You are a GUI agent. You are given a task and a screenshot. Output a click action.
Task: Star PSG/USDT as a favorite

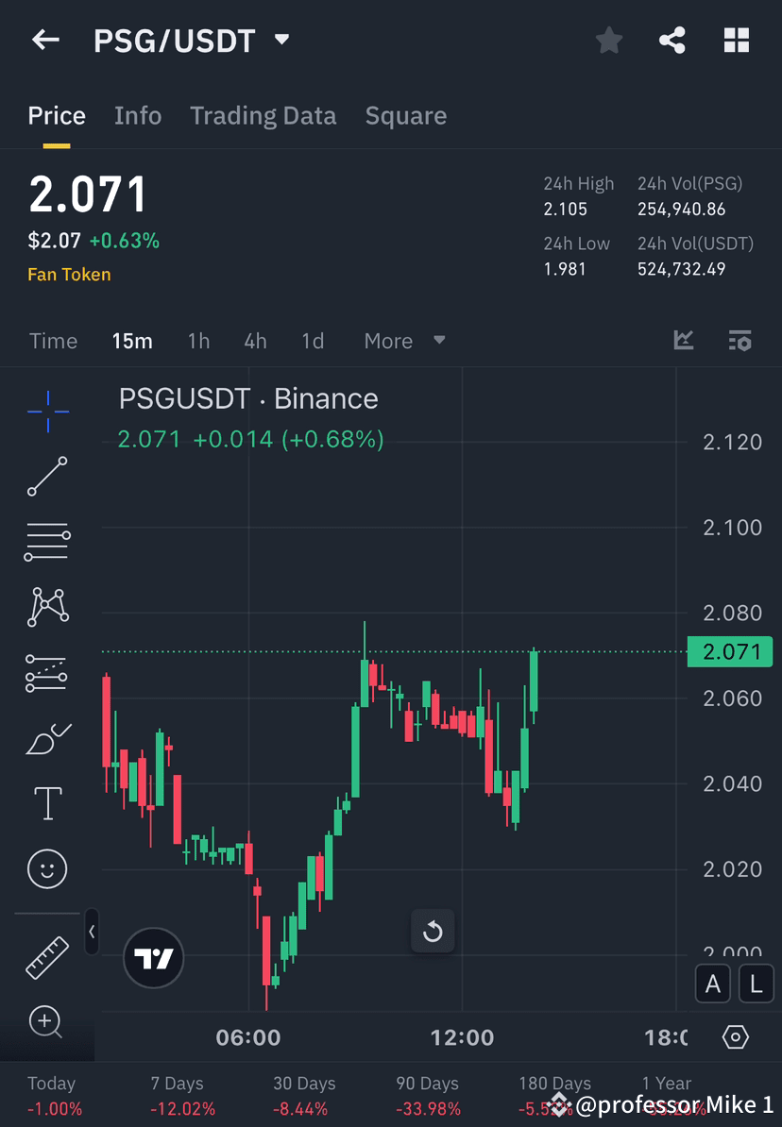coord(608,40)
